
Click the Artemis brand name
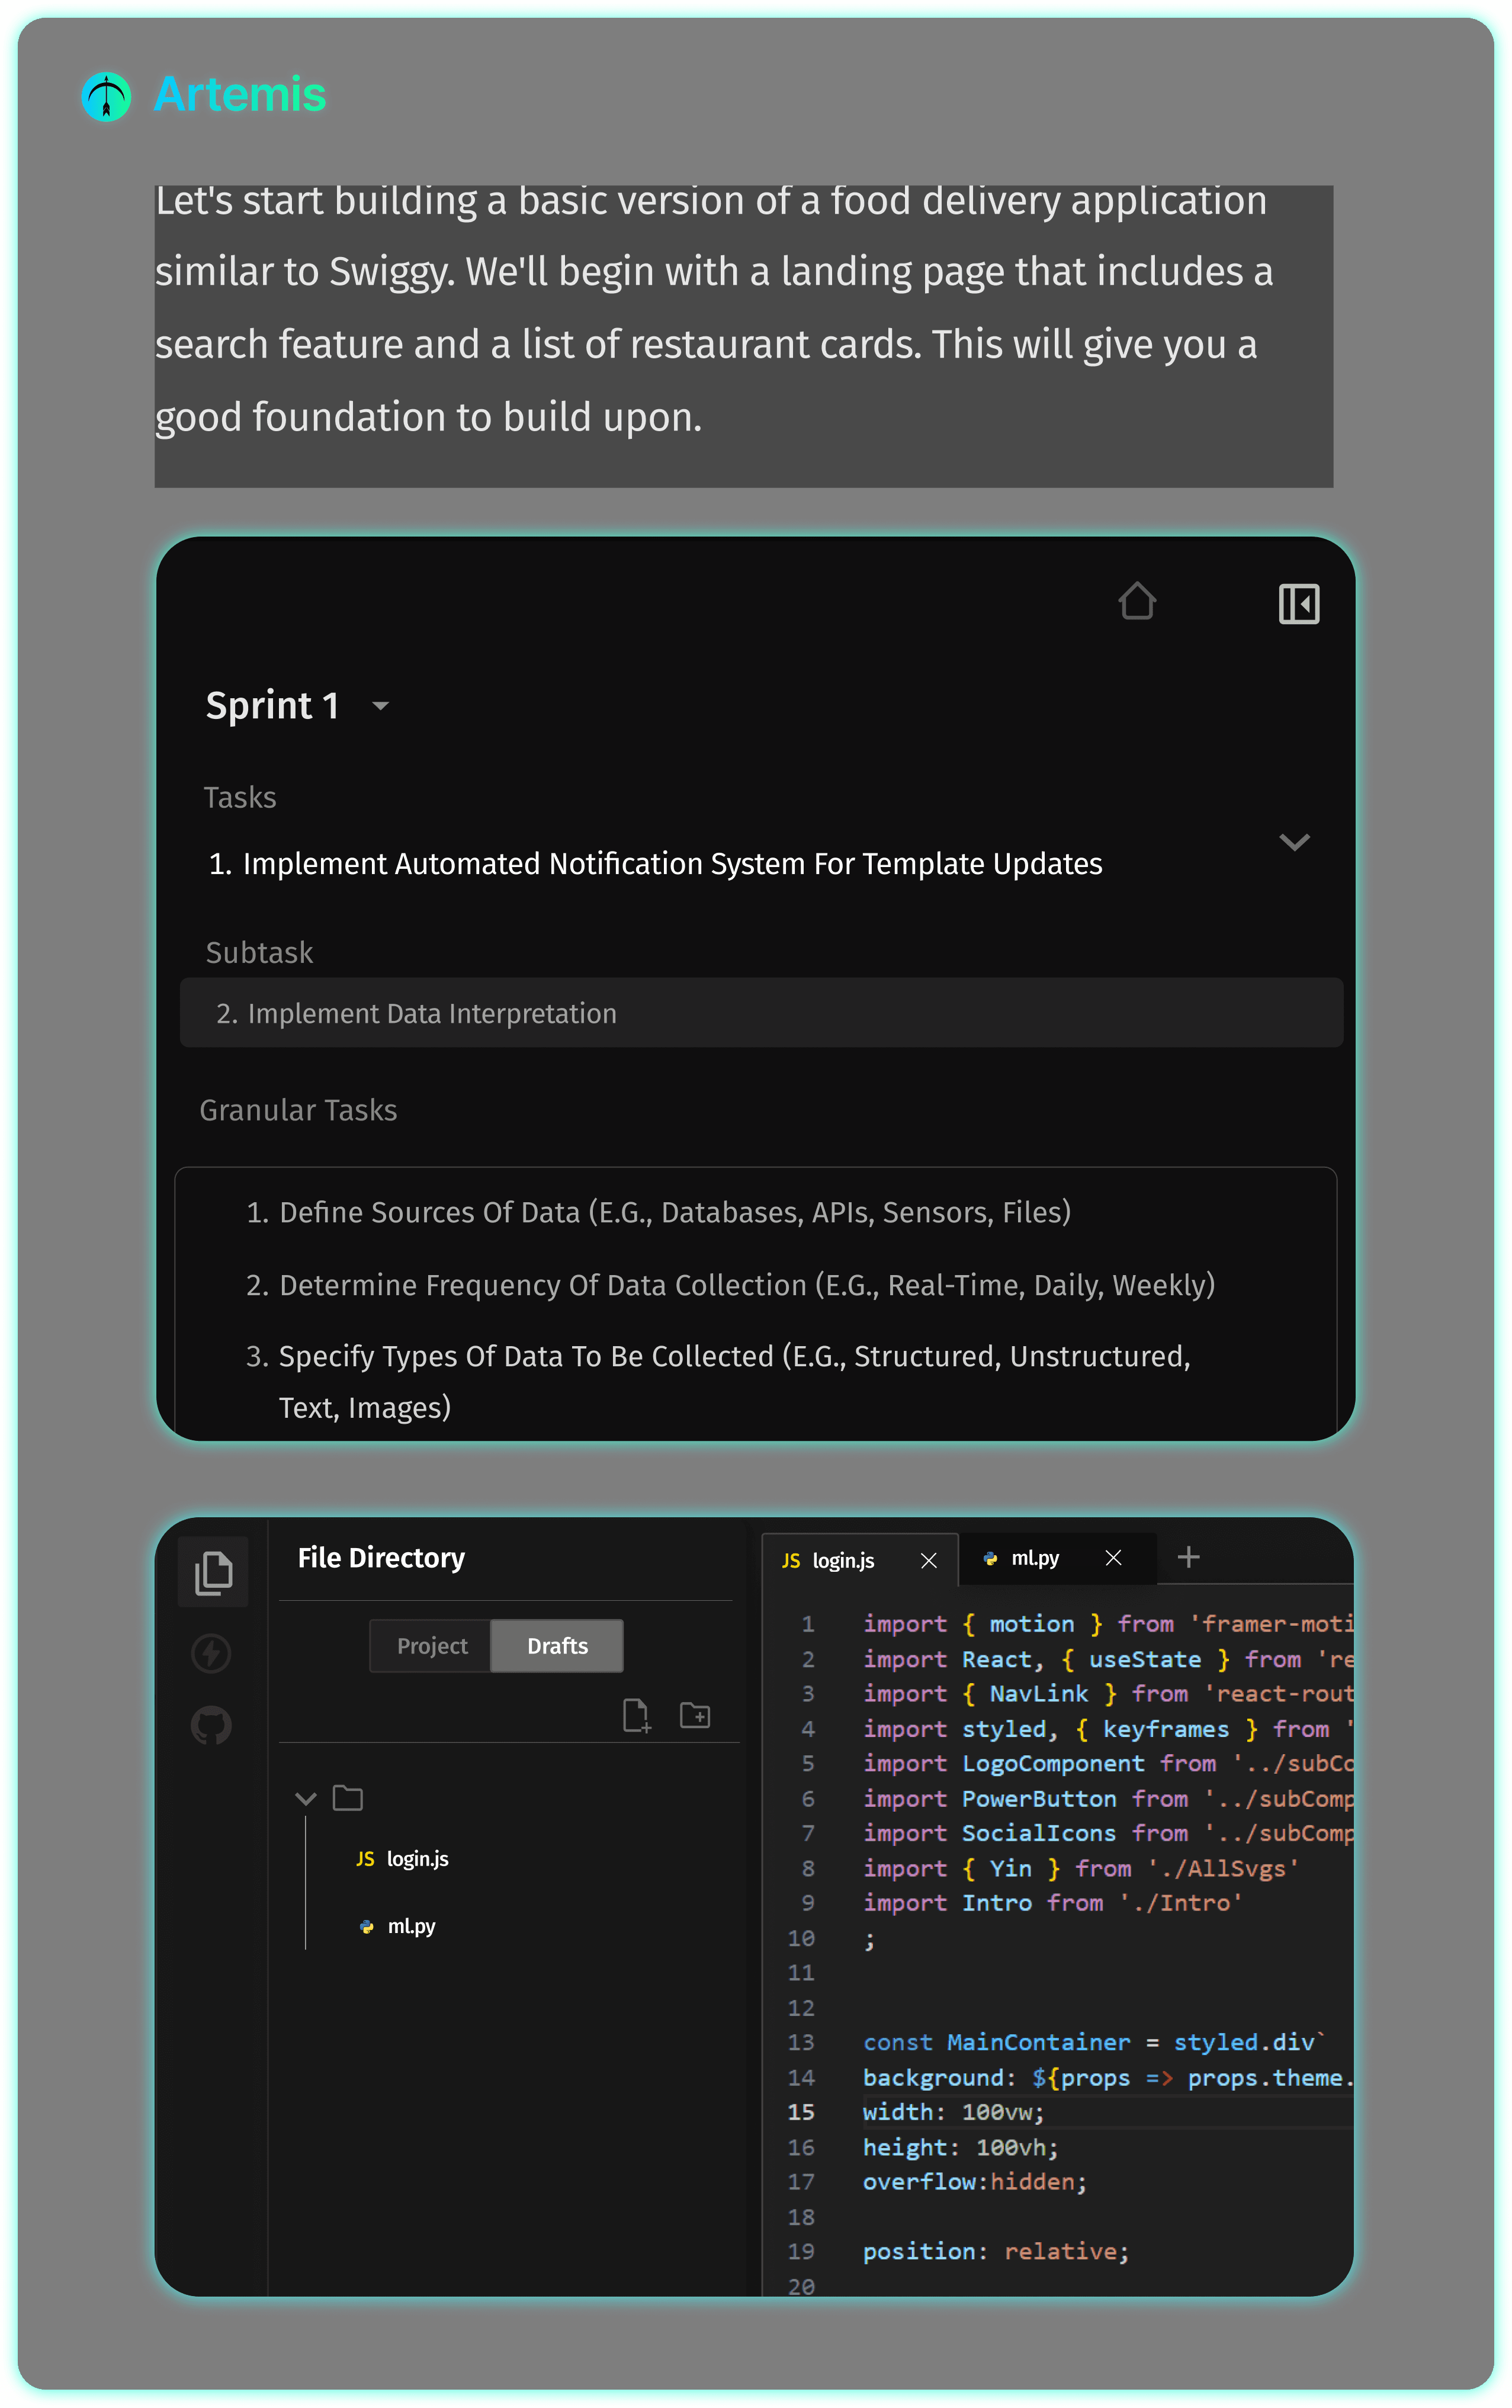[x=240, y=95]
